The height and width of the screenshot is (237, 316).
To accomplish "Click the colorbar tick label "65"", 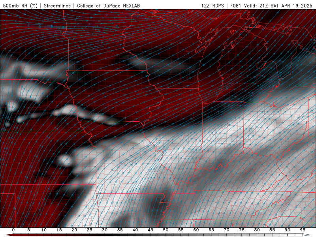I will [211, 230].
